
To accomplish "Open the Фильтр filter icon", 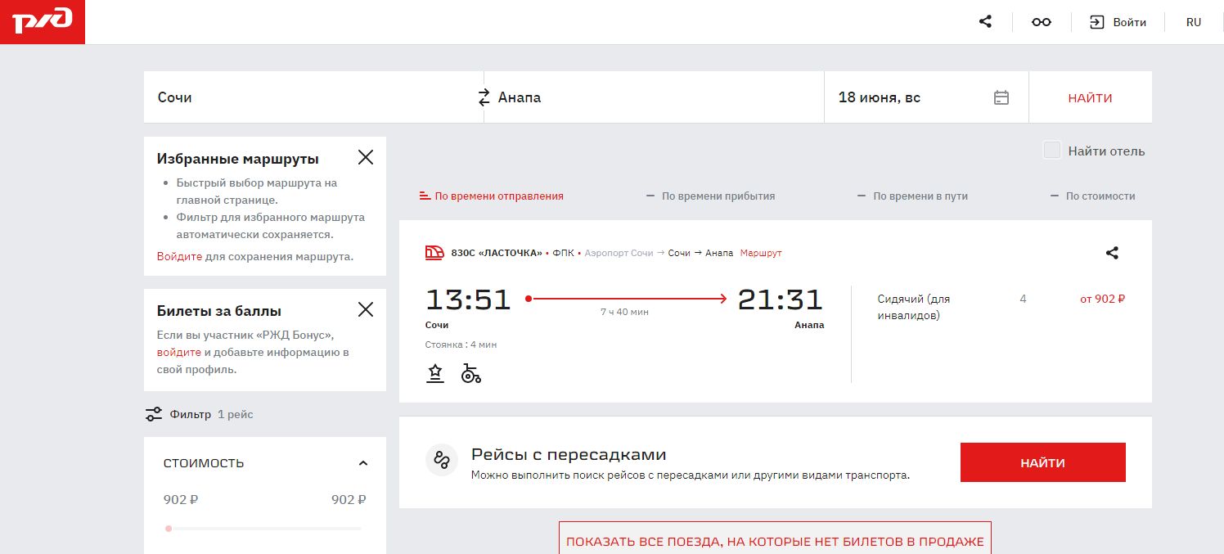I will [x=154, y=414].
